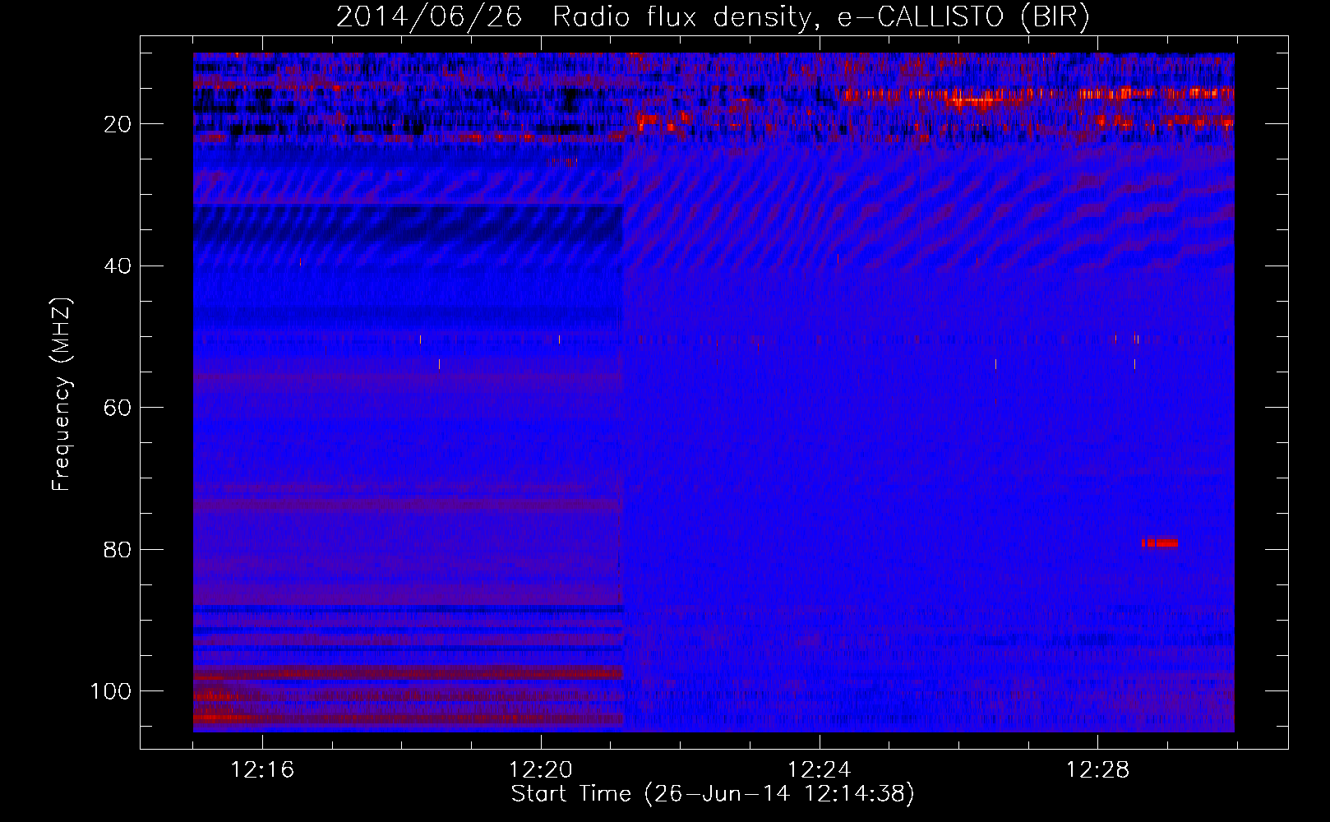Click the time tick label "12:24"

[x=820, y=770]
